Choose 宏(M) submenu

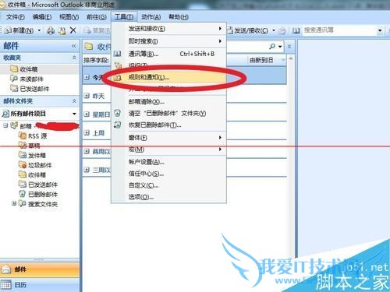point(169,150)
